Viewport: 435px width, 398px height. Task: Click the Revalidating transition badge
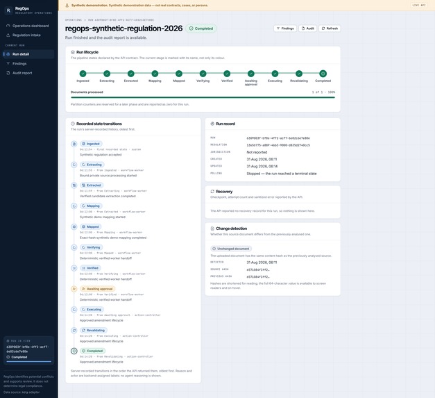tap(94, 330)
